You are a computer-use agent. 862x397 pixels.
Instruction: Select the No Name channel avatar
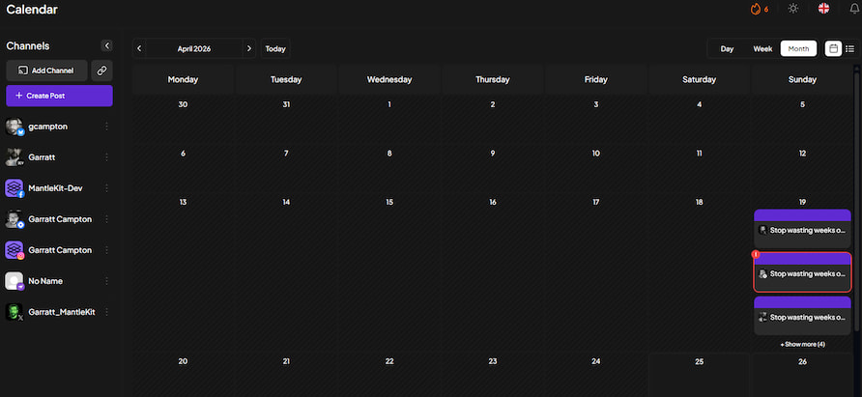click(x=14, y=281)
